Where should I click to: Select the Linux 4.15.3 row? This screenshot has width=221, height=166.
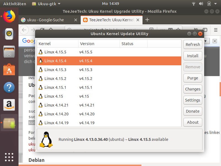(x=109, y=70)
